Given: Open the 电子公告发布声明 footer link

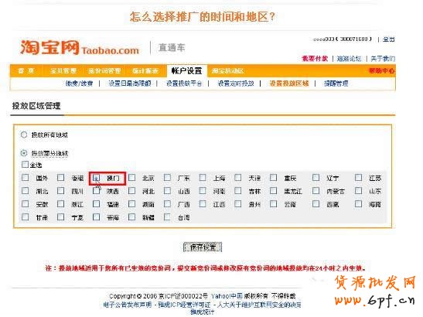Looking at the screenshot, I should (x=128, y=305).
